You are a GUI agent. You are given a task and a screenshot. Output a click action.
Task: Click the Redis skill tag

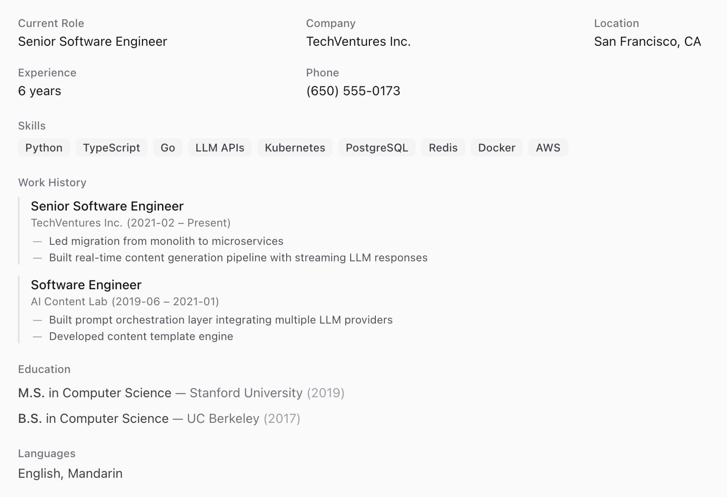click(443, 148)
